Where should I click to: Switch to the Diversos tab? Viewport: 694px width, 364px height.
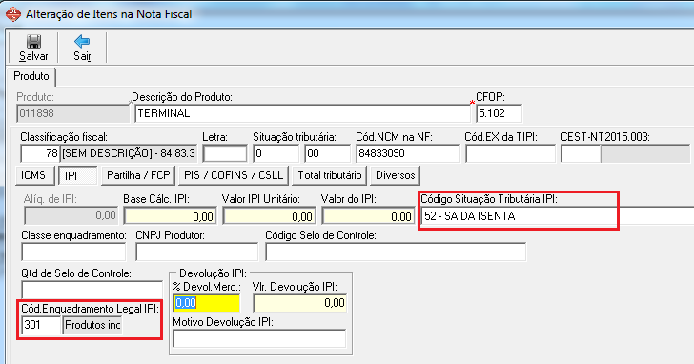(x=396, y=175)
